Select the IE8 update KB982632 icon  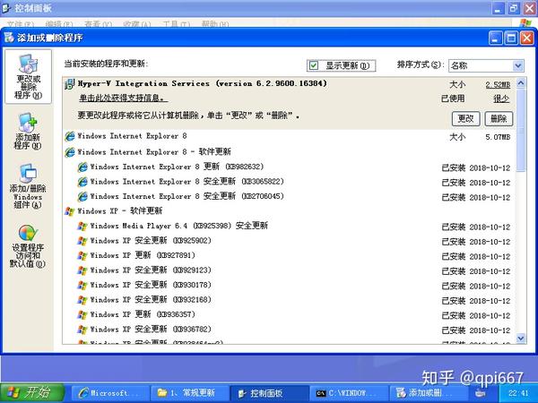(82, 167)
